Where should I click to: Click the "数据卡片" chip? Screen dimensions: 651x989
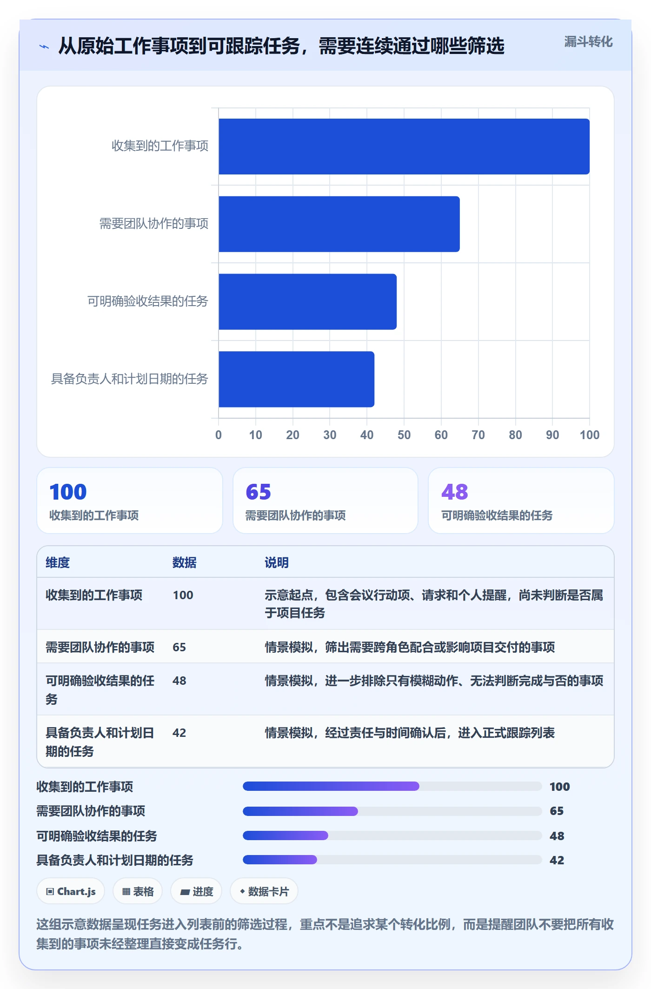pyautogui.click(x=264, y=891)
